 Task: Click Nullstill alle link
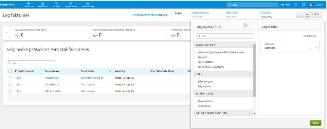click(x=310, y=36)
